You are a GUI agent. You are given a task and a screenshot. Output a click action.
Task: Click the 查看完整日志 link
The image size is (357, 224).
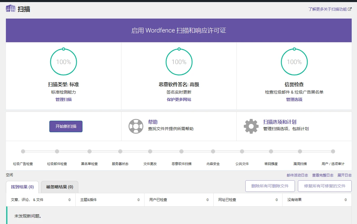point(323,175)
